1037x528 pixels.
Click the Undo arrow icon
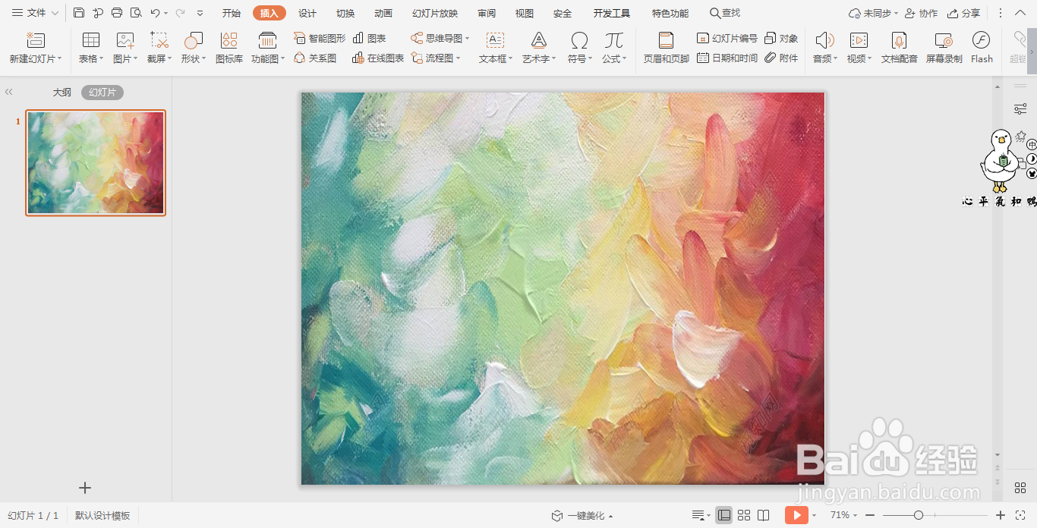pyautogui.click(x=155, y=13)
